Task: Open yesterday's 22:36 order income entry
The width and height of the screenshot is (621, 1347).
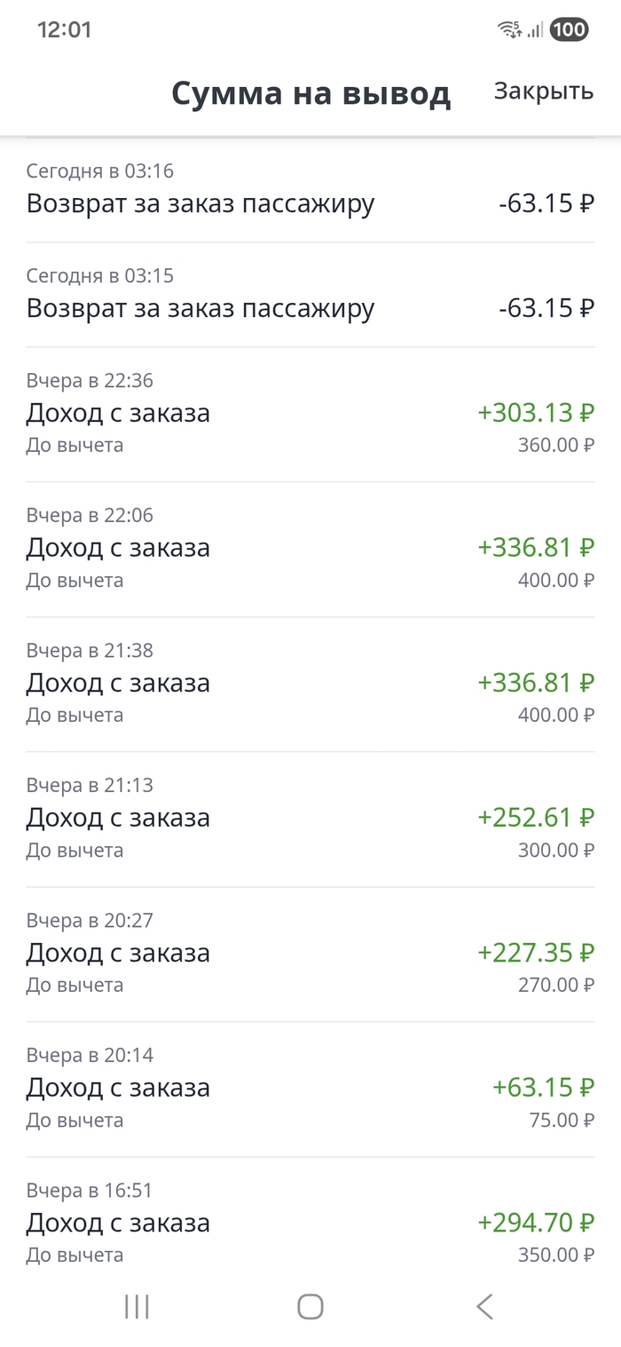Action: point(310,415)
